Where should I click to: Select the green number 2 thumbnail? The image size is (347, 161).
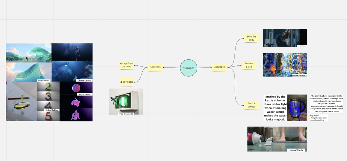[48, 86]
